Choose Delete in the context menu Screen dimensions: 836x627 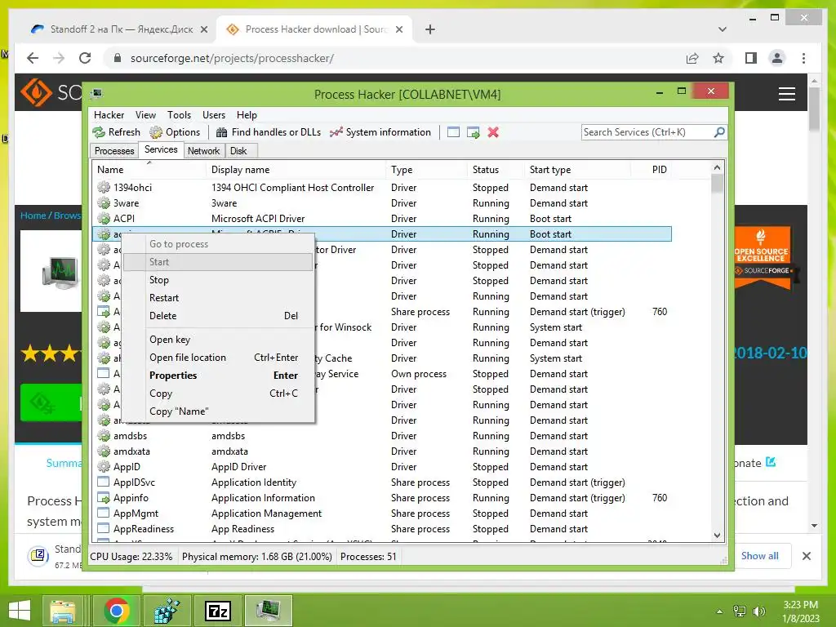[x=217, y=315]
